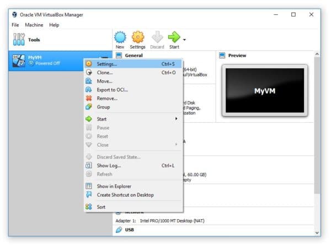This screenshot has width=331, height=245.
Task: Click the Show Log... icon in menu
Action: [88, 165]
